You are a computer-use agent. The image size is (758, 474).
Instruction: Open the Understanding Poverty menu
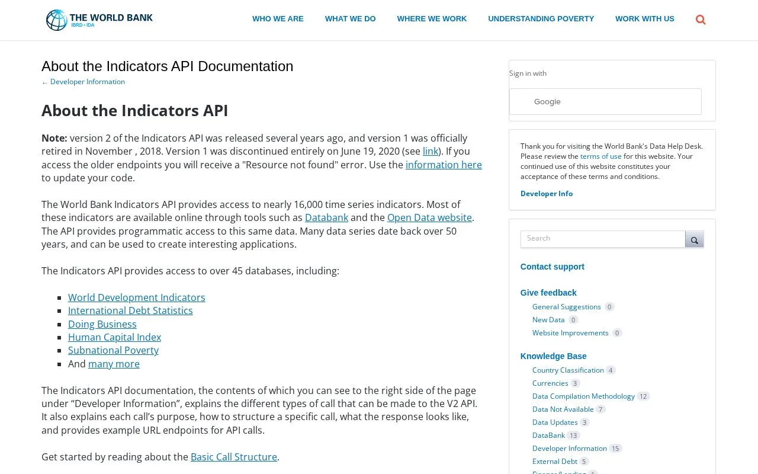click(541, 19)
